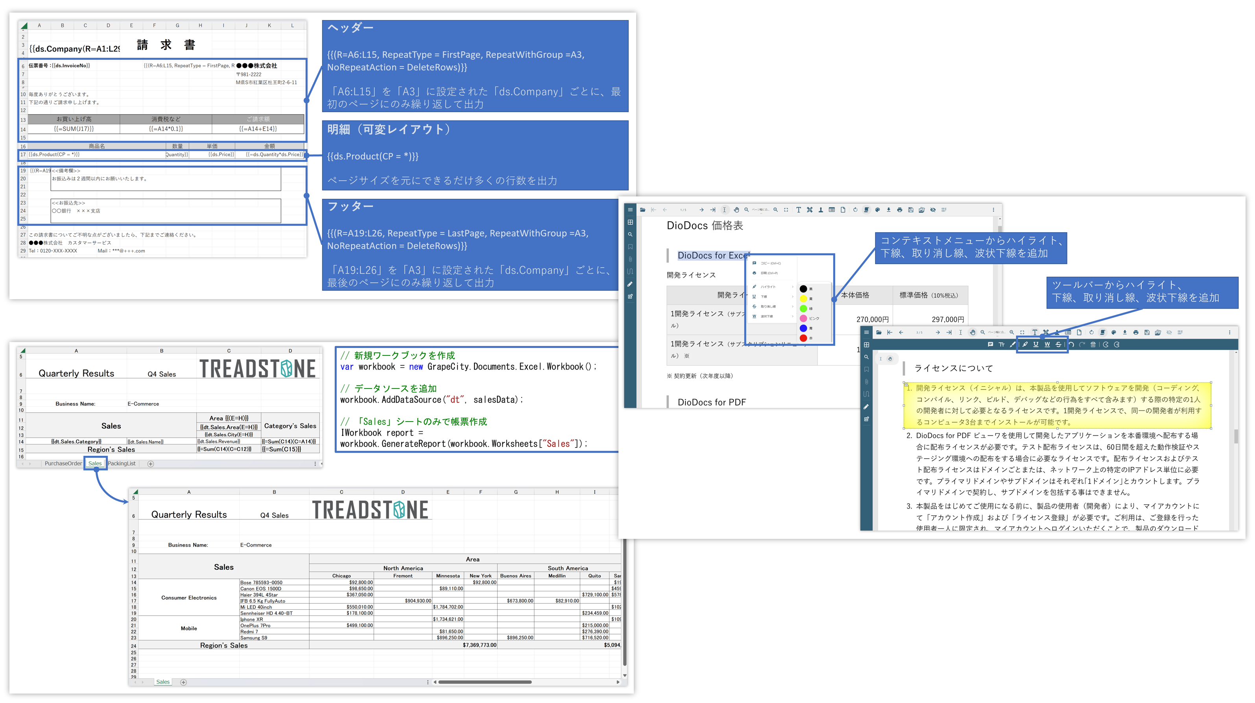
Task: Zoom out in the 1/5 PDF viewer
Action: pyautogui.click(x=746, y=210)
